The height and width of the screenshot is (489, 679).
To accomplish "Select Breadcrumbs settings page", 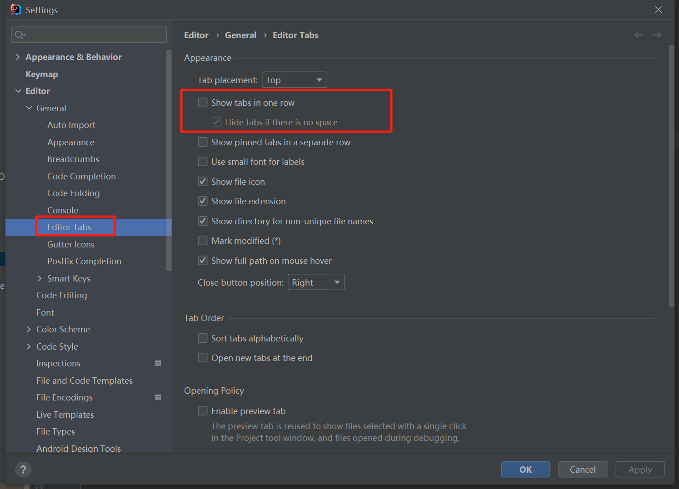I will pos(73,159).
